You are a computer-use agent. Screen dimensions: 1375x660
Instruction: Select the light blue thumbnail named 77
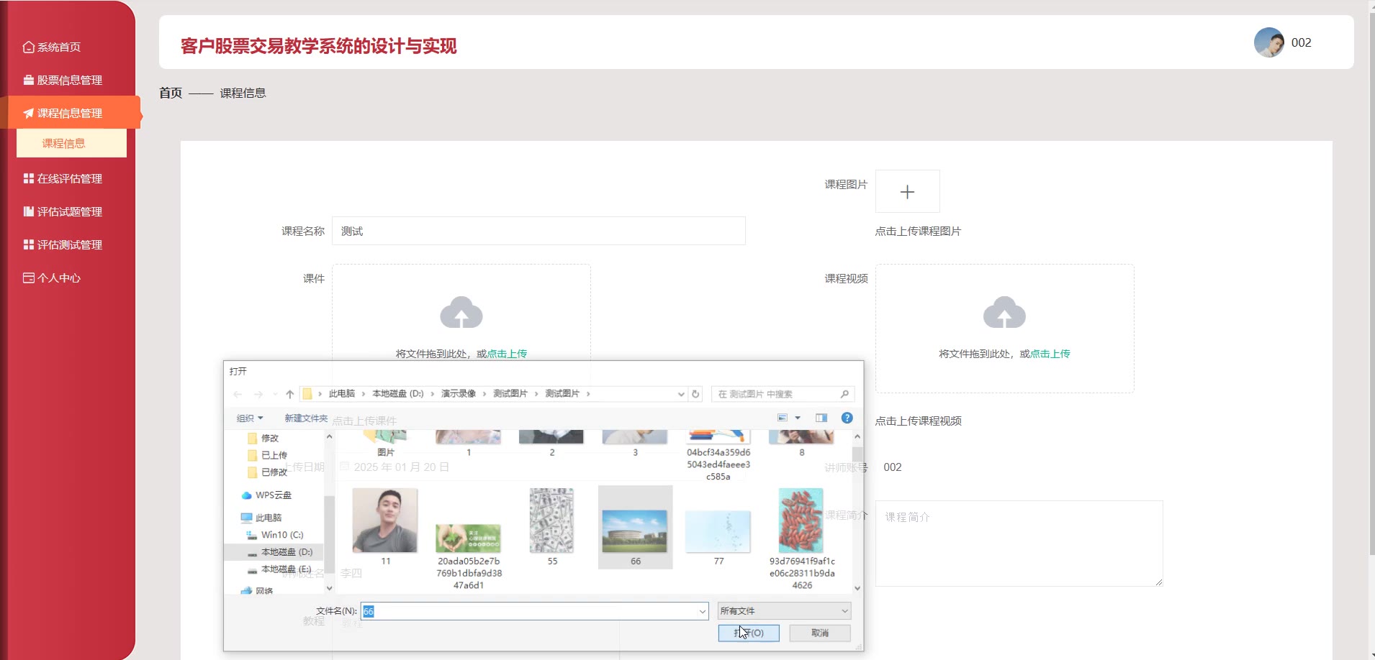[x=718, y=537]
